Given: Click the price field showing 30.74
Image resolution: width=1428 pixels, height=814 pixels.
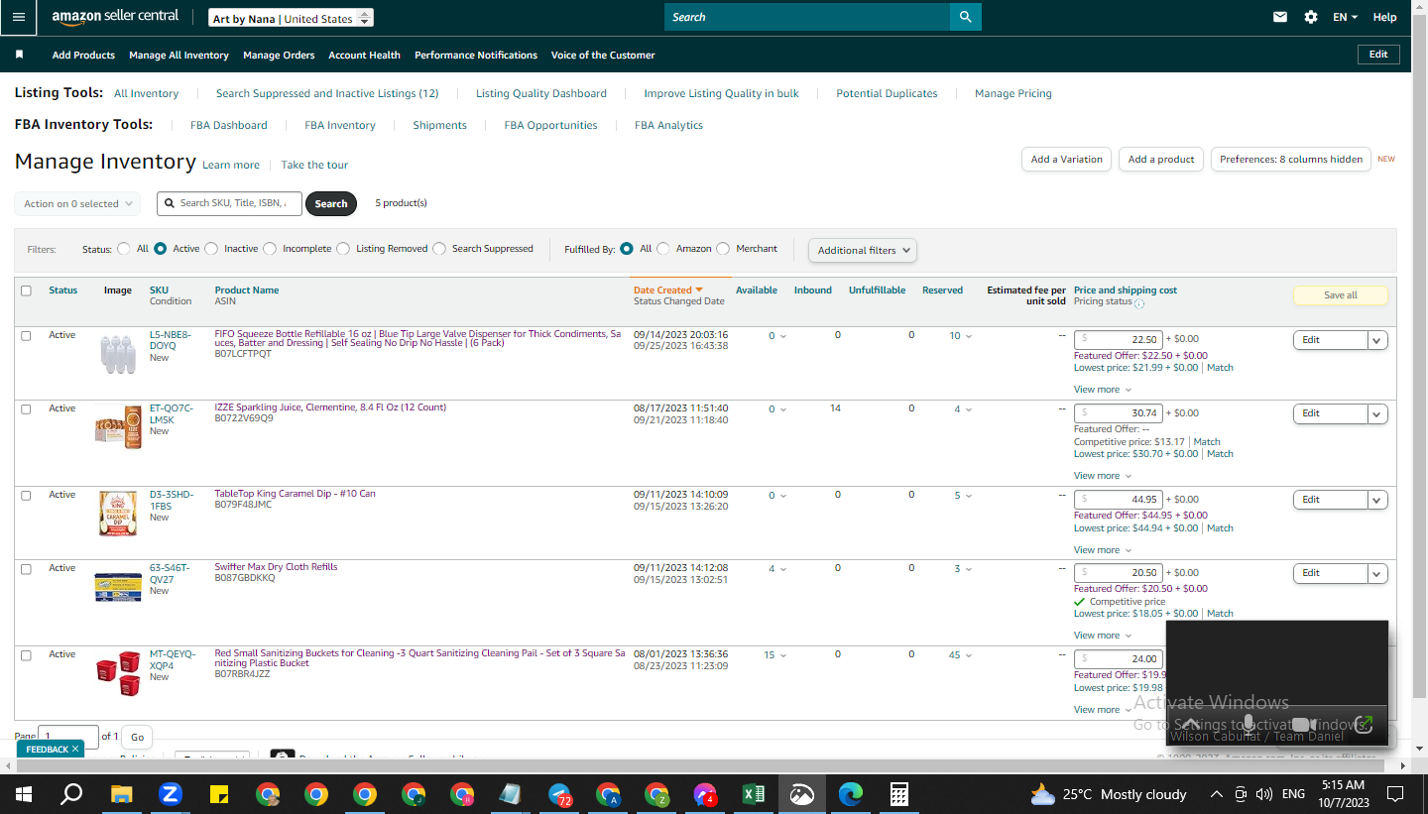Looking at the screenshot, I should pyautogui.click(x=1119, y=413).
